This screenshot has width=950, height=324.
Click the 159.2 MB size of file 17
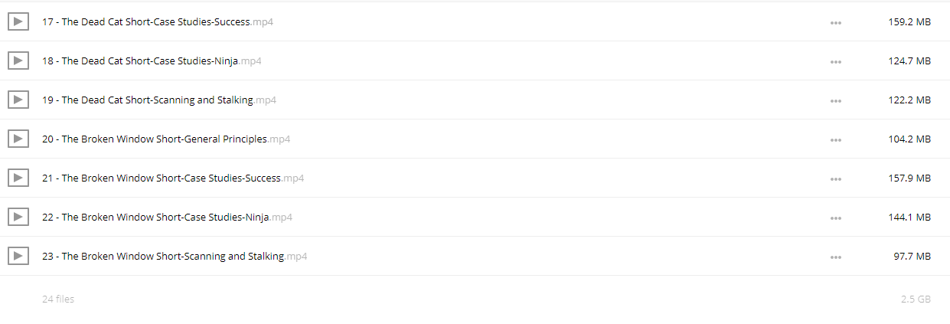pos(909,22)
